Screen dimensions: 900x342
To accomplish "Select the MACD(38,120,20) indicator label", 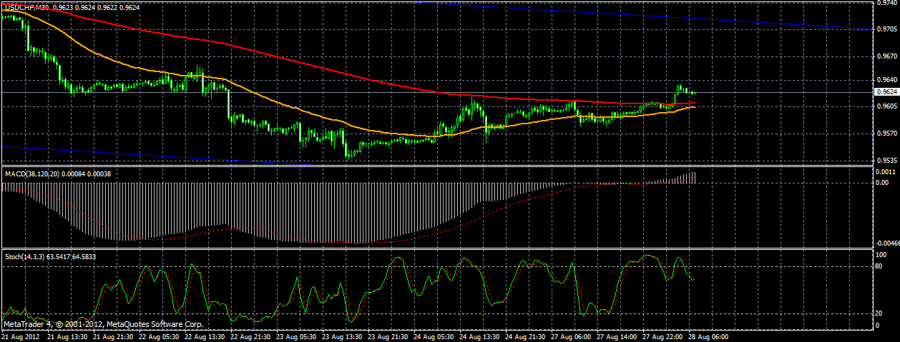I will (31, 173).
